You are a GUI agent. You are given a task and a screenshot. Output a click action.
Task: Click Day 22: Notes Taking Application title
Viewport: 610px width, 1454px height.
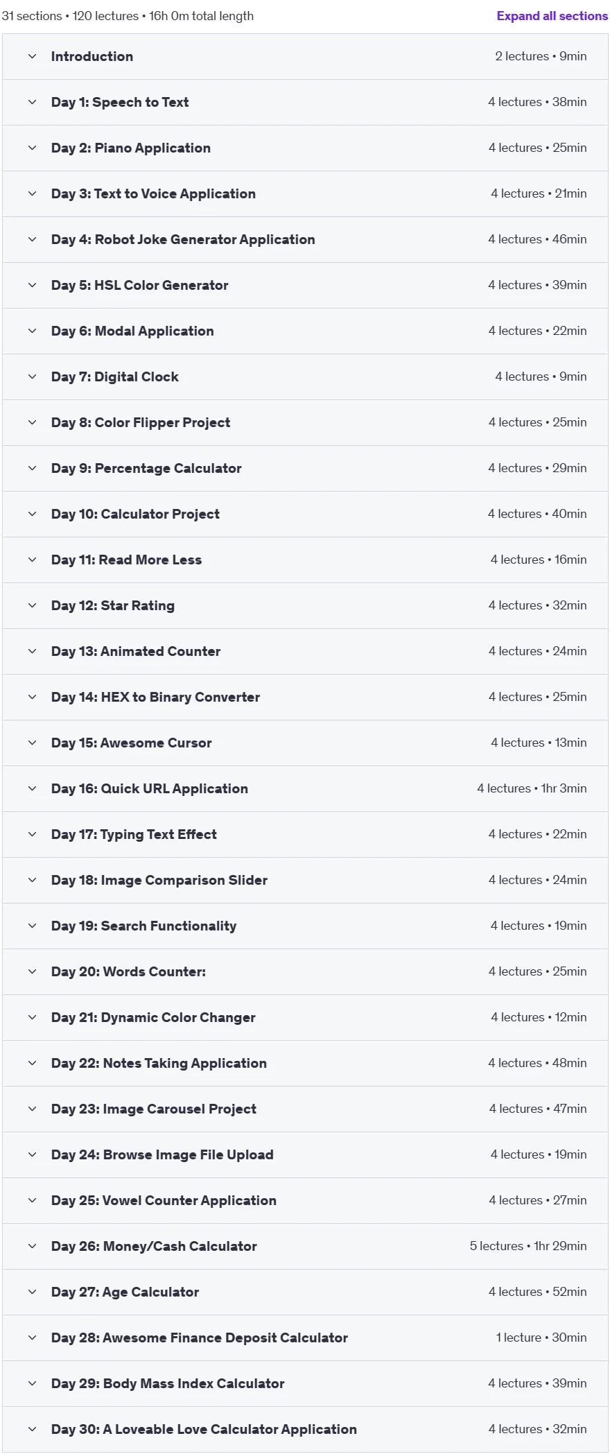(x=159, y=1063)
